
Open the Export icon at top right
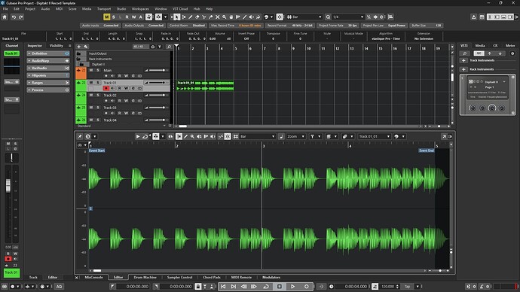pyautogui.click(x=473, y=17)
